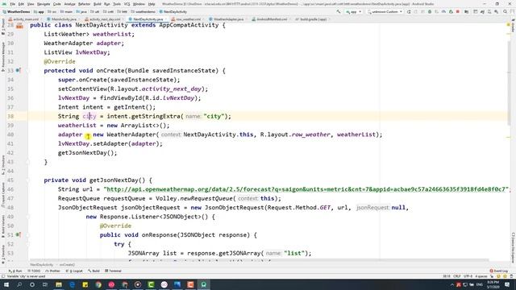Viewport: 516px width, 290px height.
Task: Open the VCS menu
Action: (127, 4)
